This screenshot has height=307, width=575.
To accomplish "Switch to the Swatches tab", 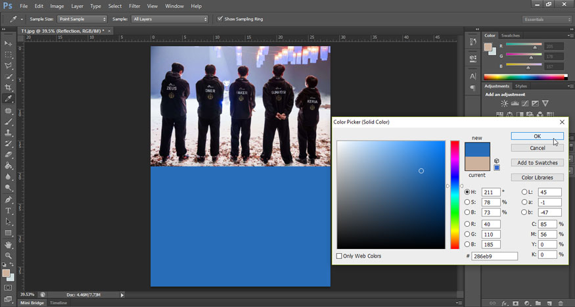I will pyautogui.click(x=510, y=35).
